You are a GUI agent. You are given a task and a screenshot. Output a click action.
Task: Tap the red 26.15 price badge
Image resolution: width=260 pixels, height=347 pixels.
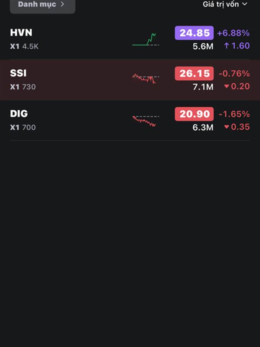click(194, 73)
